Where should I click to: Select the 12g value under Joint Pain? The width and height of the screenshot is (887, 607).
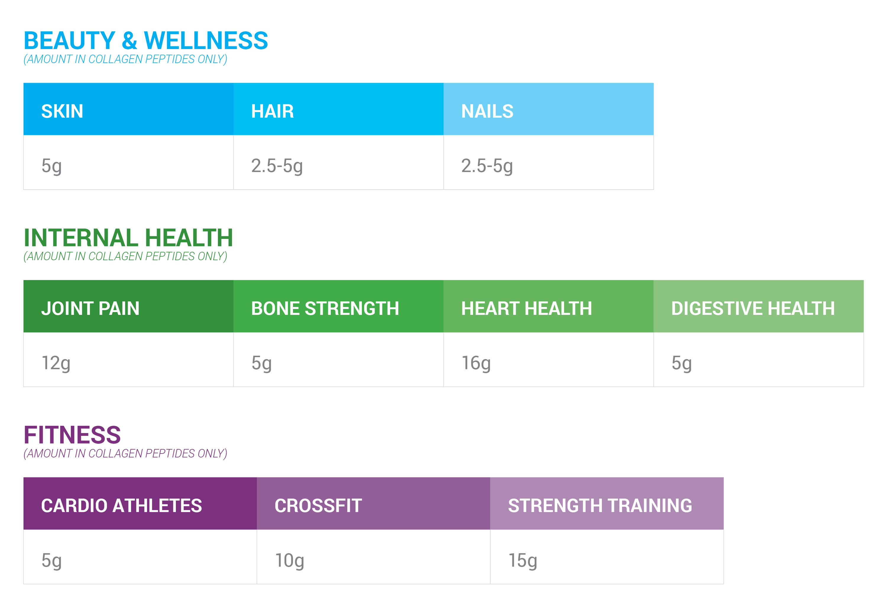tap(56, 363)
